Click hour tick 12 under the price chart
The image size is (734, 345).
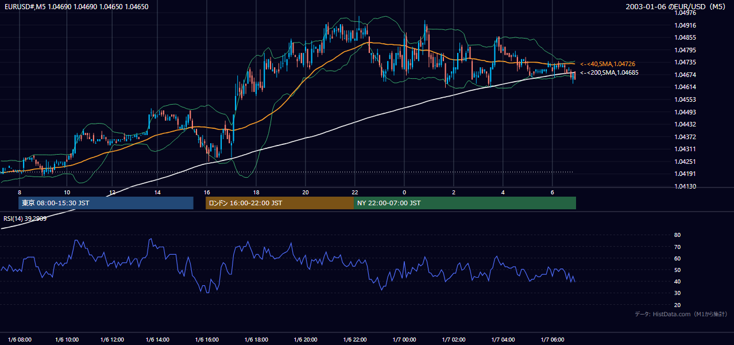(113, 192)
